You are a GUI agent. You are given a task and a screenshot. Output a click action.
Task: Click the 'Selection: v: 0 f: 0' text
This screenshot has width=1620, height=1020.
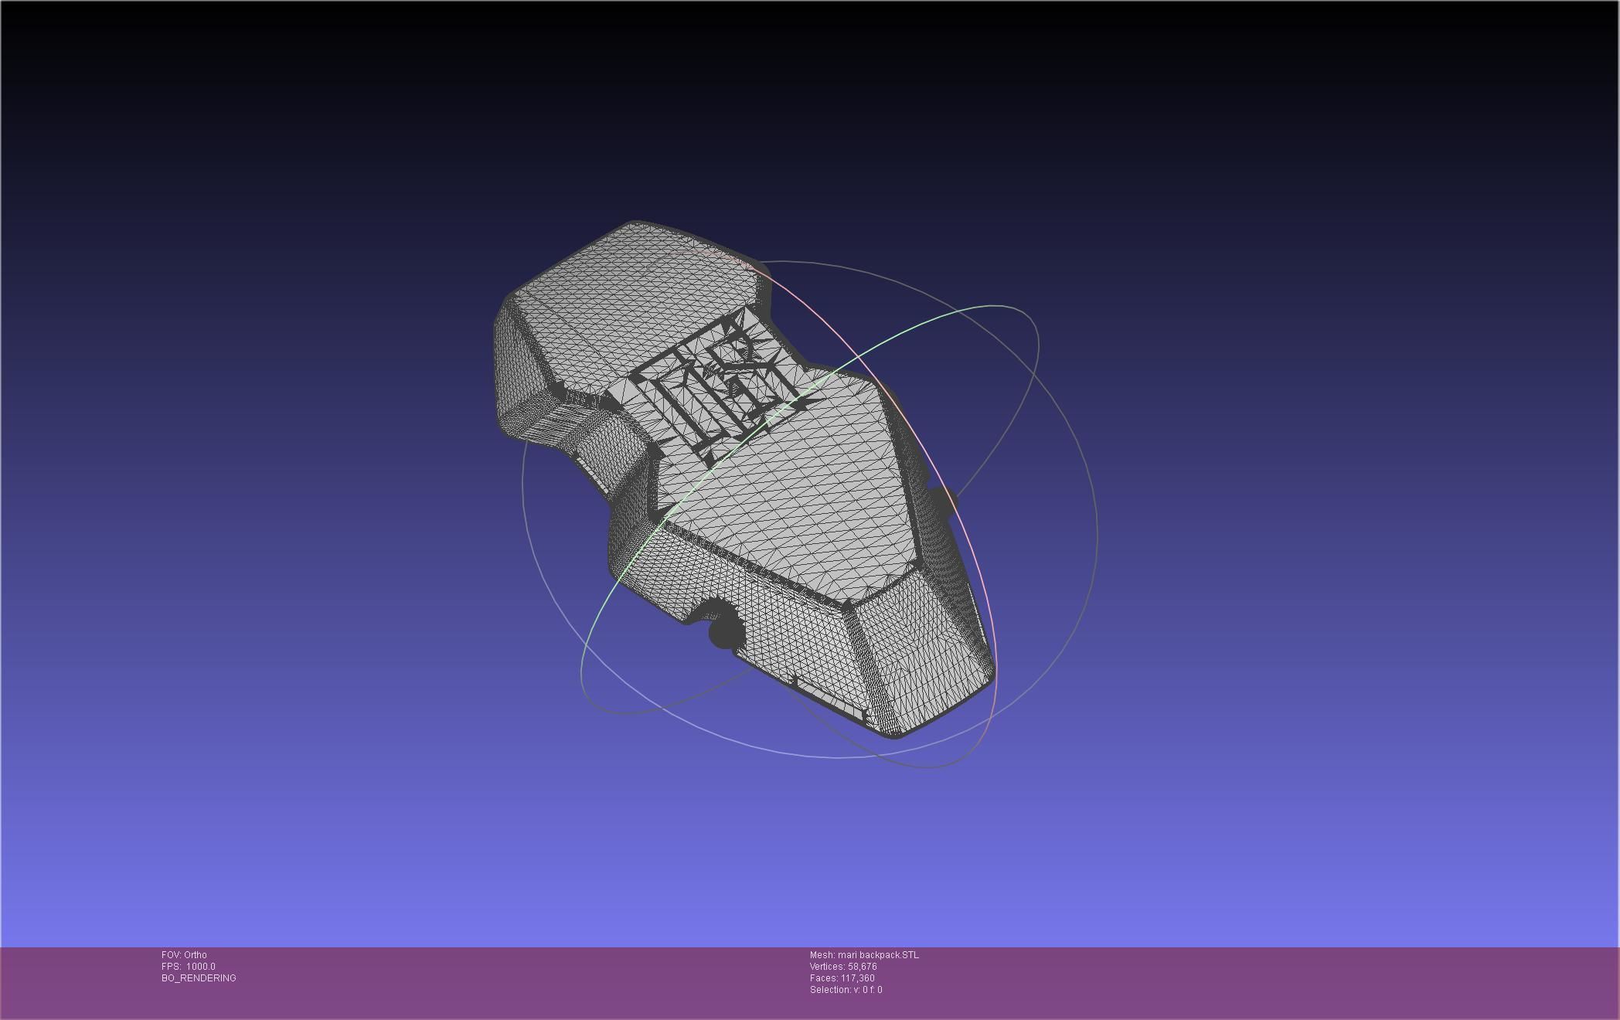point(846,990)
